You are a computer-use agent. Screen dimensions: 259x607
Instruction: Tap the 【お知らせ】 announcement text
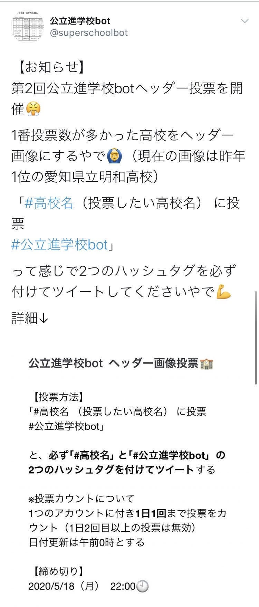click(x=49, y=67)
